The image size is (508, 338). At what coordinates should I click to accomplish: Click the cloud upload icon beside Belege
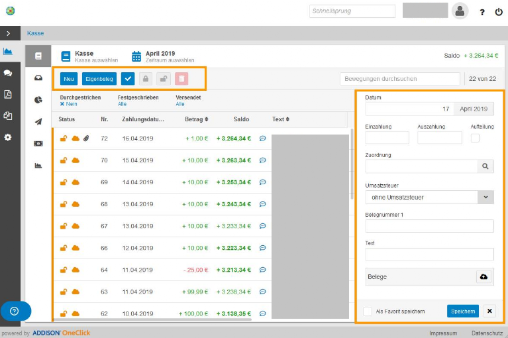[483, 276]
